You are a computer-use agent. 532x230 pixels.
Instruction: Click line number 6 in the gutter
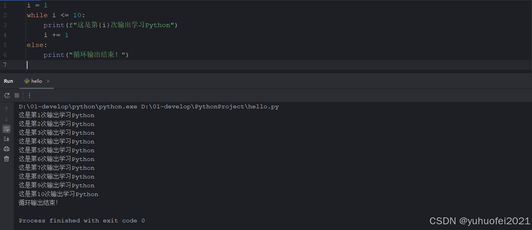pyautogui.click(x=5, y=55)
